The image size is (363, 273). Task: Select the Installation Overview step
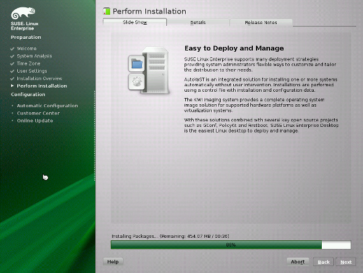(x=39, y=78)
